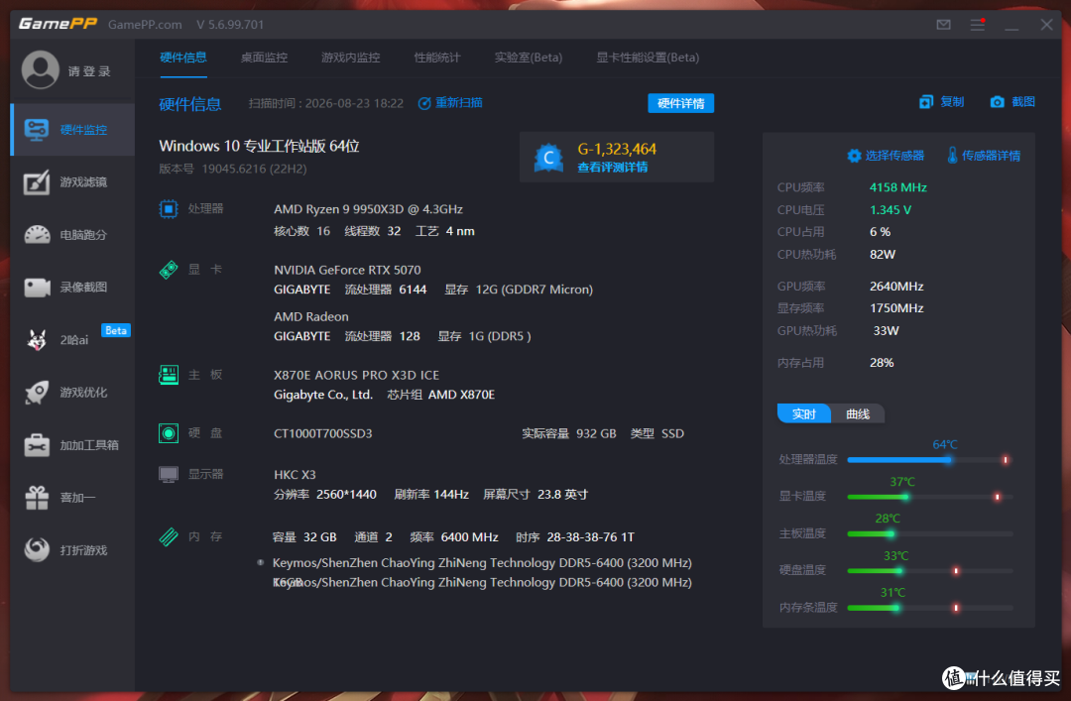Click the 1750MHz 显存频率 value
Screen dimensions: 1071x701
[896, 308]
